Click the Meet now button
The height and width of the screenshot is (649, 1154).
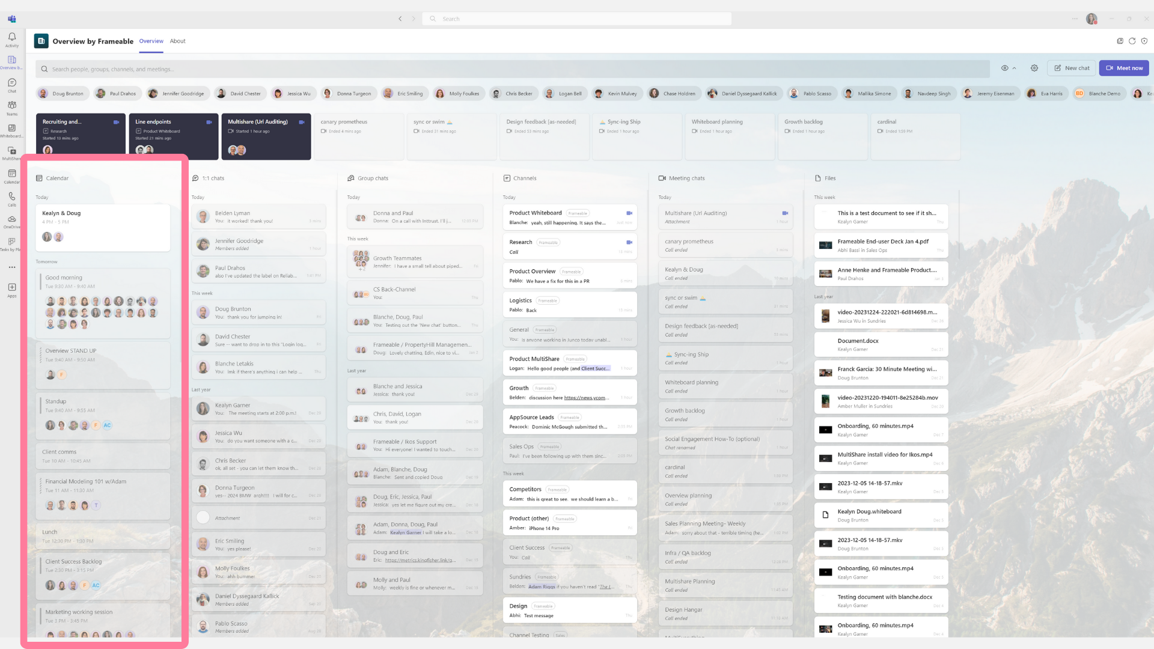[x=1123, y=68]
